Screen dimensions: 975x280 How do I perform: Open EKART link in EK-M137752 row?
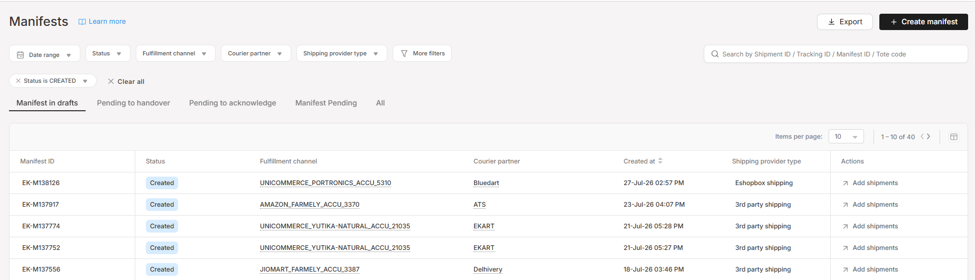pos(484,248)
